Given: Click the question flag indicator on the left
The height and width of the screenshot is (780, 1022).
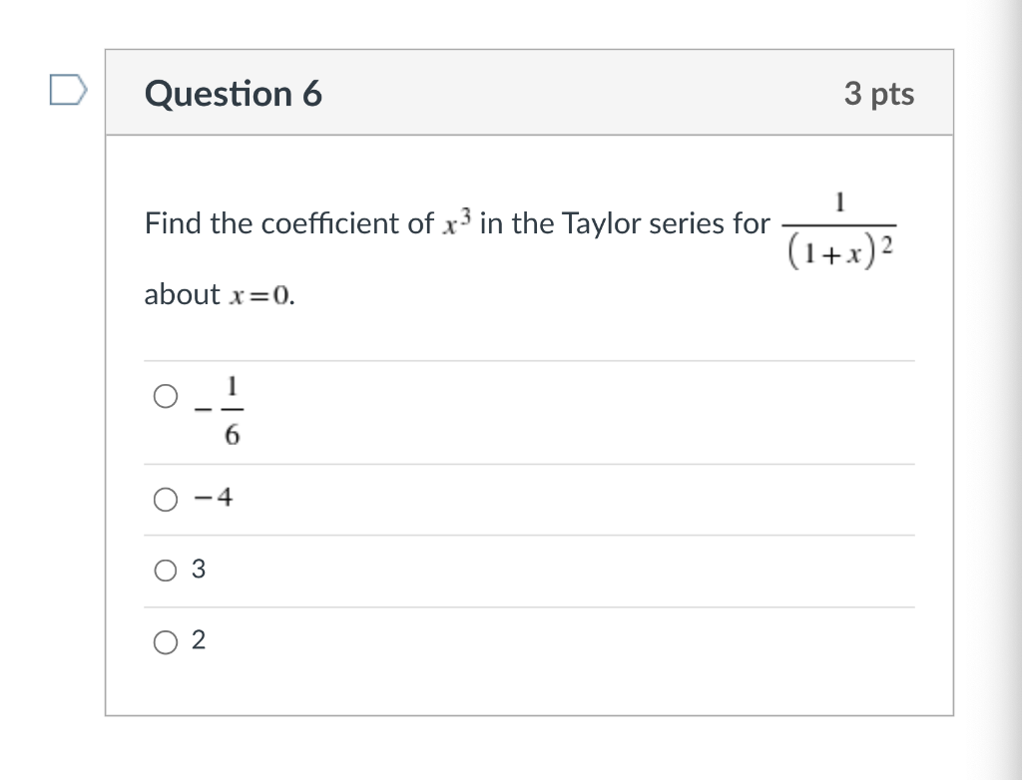Looking at the screenshot, I should tap(69, 91).
